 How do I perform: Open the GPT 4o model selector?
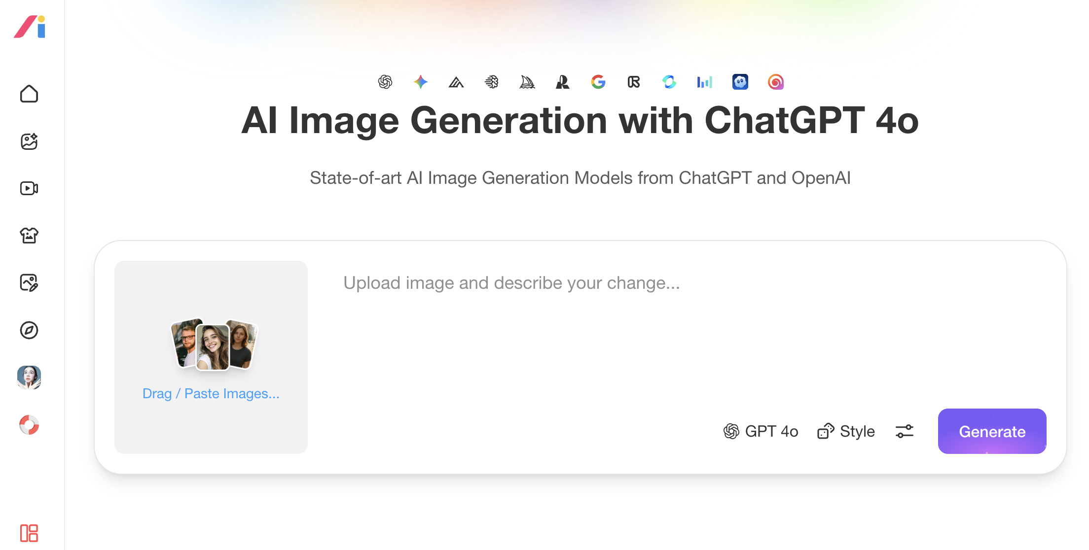[761, 431]
